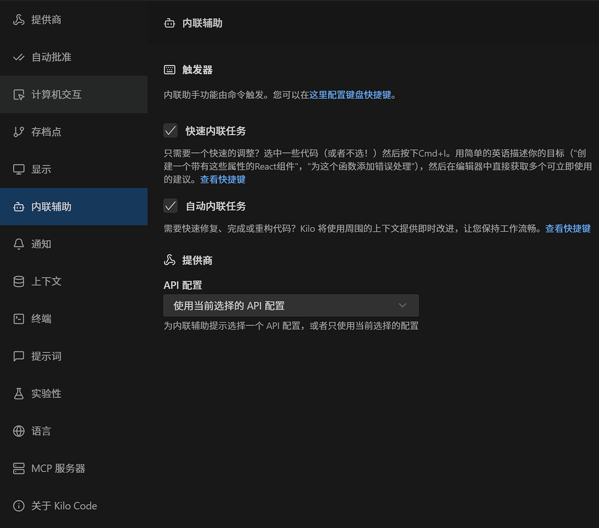
Task: Click the 提供商 section heading text
Action: pyautogui.click(x=198, y=260)
